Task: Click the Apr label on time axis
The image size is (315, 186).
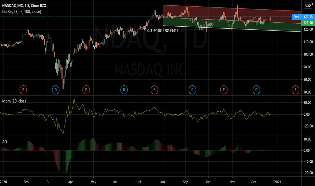Action: coord(71,182)
